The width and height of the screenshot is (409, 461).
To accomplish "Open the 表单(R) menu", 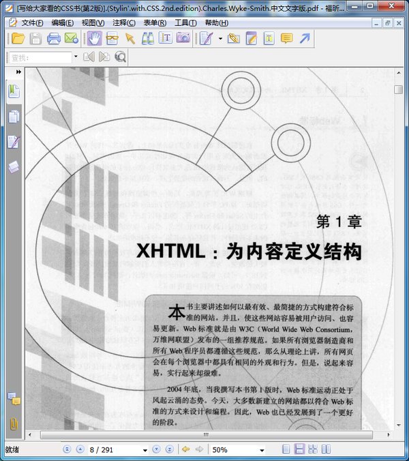I will [x=155, y=23].
